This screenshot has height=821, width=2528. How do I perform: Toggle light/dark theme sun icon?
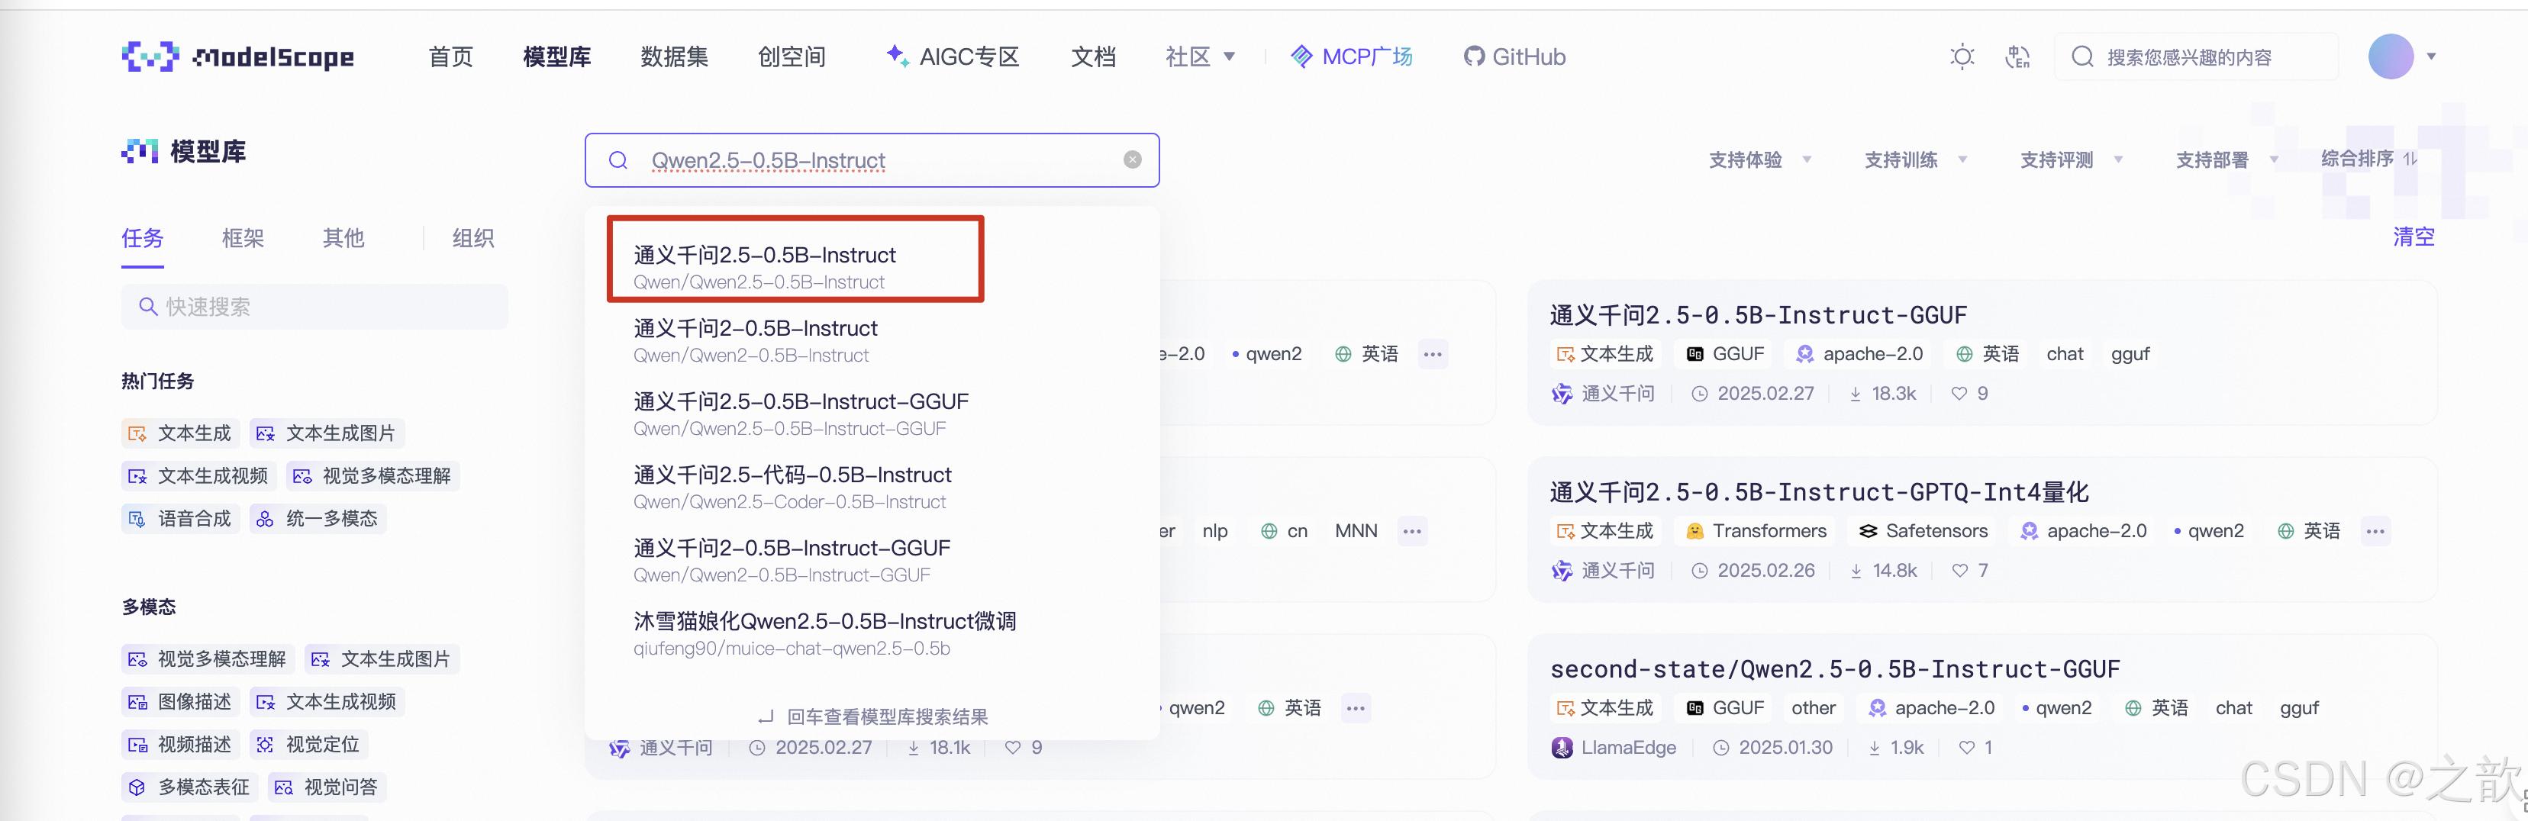tap(1962, 57)
